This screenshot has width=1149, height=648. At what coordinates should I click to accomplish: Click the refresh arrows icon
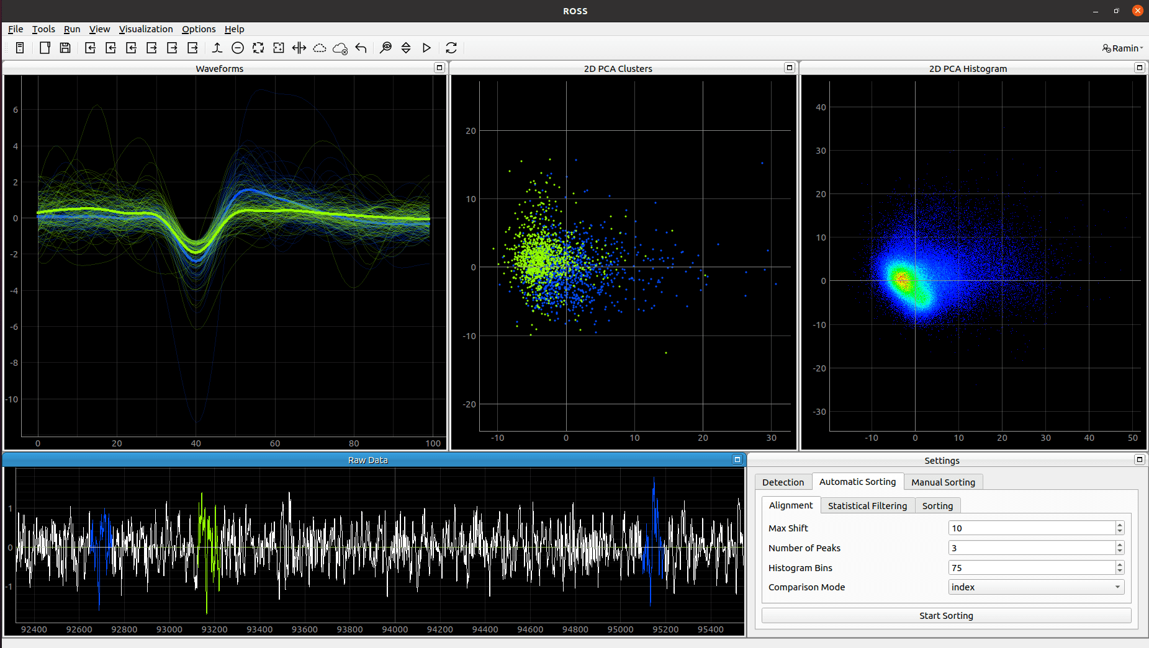[x=451, y=48]
